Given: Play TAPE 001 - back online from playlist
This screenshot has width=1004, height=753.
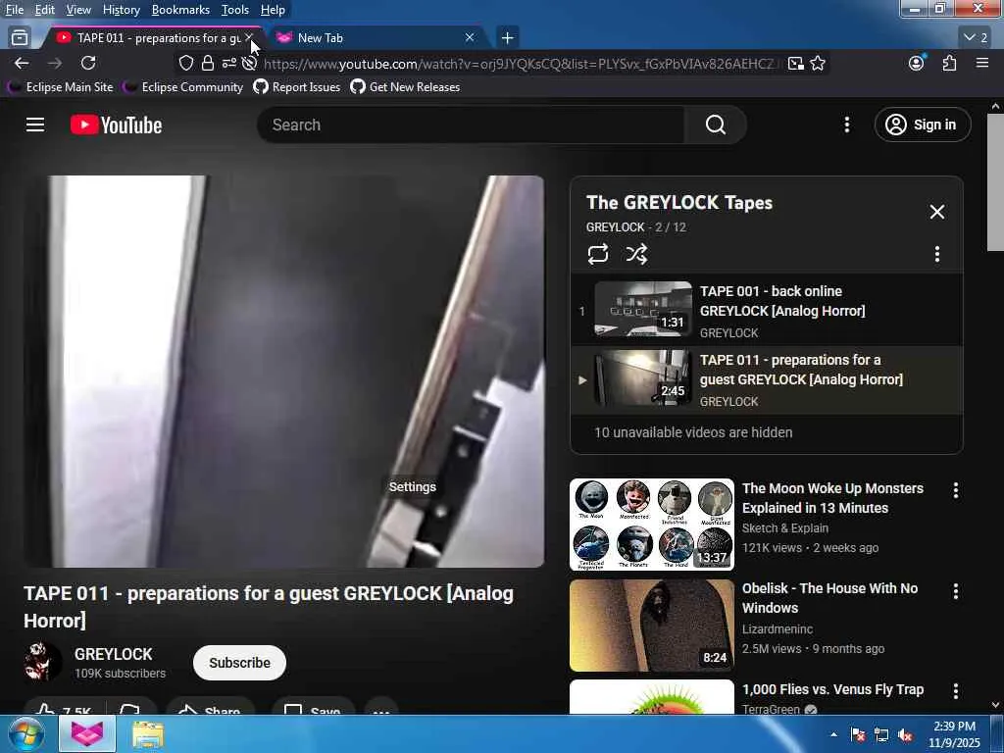Looking at the screenshot, I should coord(766,311).
